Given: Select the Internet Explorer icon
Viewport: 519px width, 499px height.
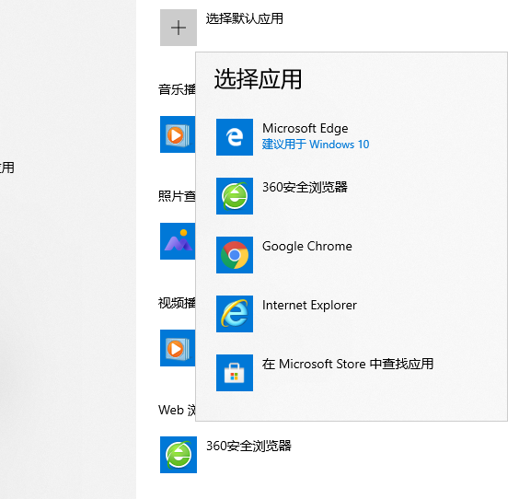Looking at the screenshot, I should coord(235,314).
